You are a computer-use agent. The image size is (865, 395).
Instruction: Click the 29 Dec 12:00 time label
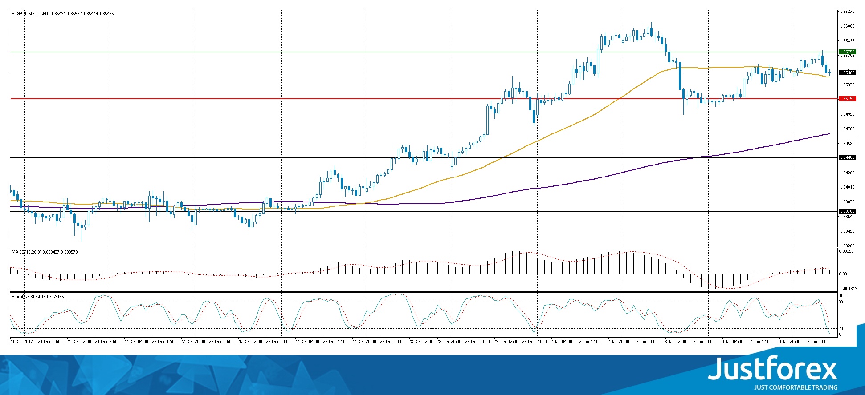click(x=506, y=342)
